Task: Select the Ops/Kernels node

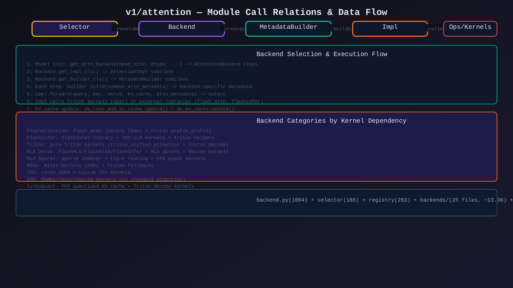Action: click(470, 29)
